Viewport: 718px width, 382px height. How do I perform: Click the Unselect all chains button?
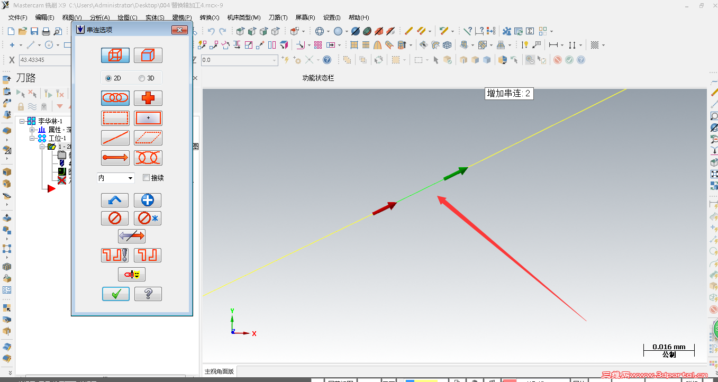tap(148, 218)
